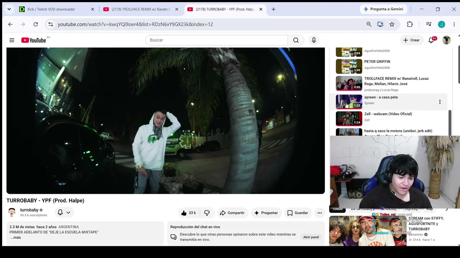Open the YouTube account avatar menu
This screenshot has width=460, height=258.
(x=446, y=40)
